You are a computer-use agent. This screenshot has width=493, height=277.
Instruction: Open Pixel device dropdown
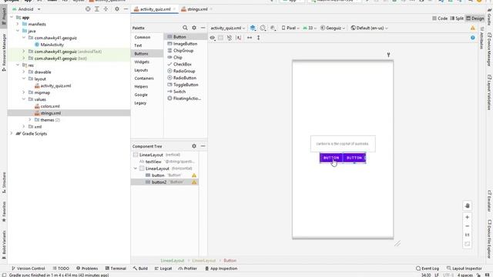(290, 28)
